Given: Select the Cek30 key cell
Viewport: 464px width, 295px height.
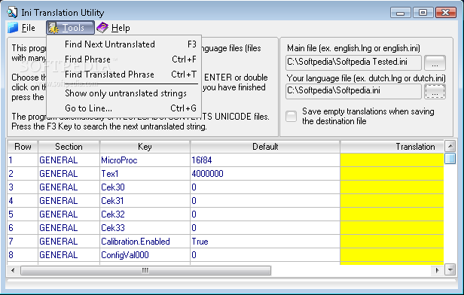Looking at the screenshot, I should tap(145, 187).
